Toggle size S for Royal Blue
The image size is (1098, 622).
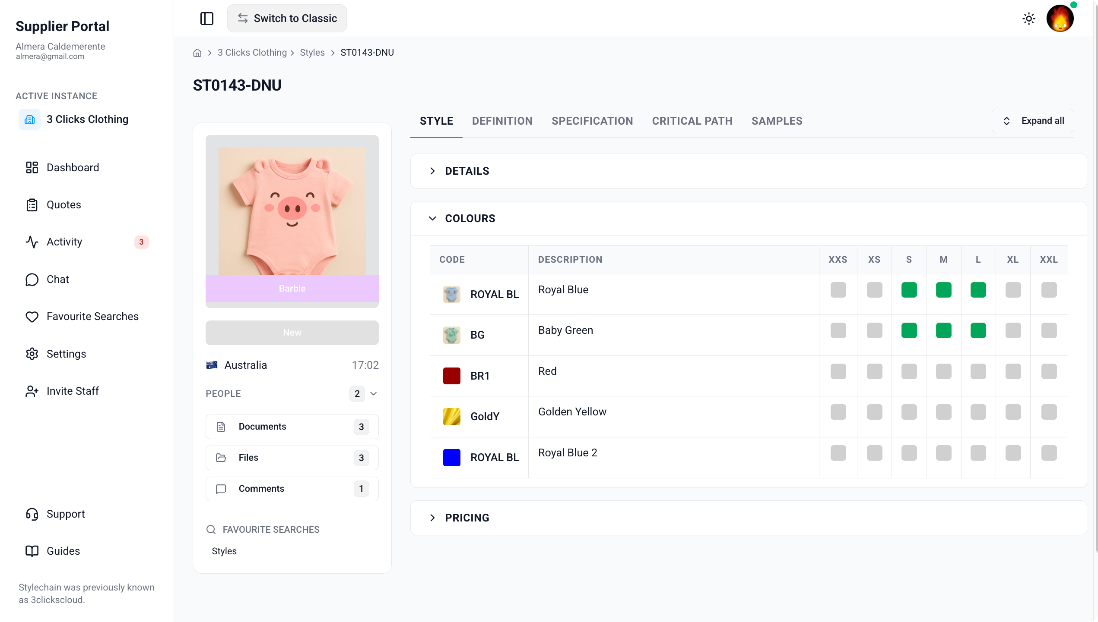909,290
